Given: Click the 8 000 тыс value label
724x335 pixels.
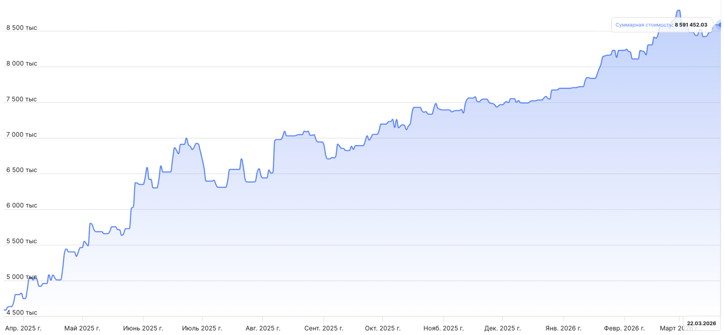Looking at the screenshot, I should 22,63.
